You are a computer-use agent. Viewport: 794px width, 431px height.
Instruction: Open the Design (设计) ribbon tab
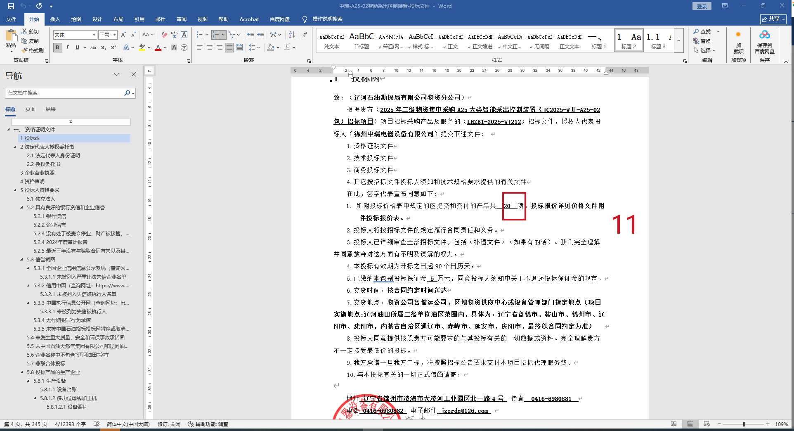tap(97, 19)
